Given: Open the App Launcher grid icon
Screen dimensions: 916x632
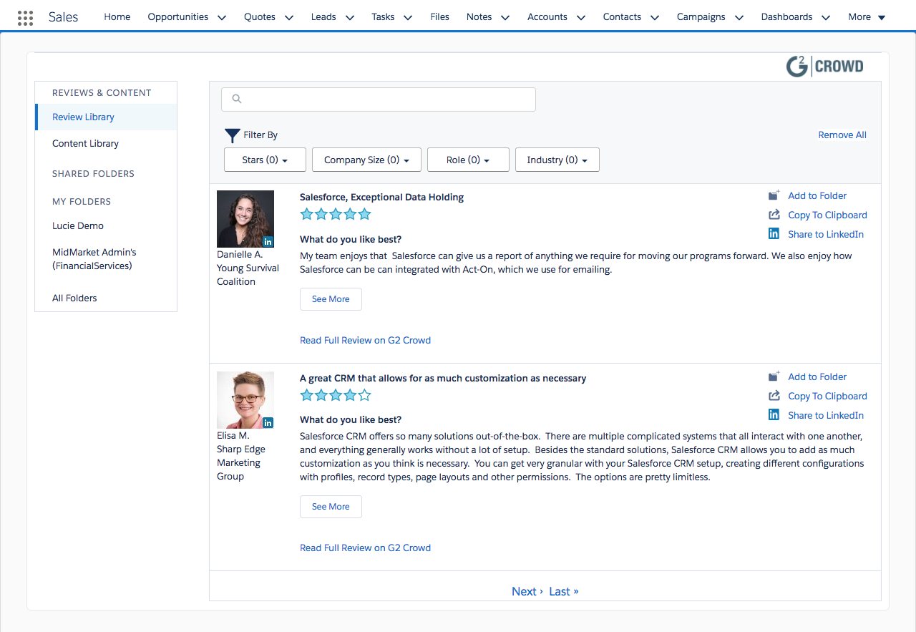Looking at the screenshot, I should [25, 17].
